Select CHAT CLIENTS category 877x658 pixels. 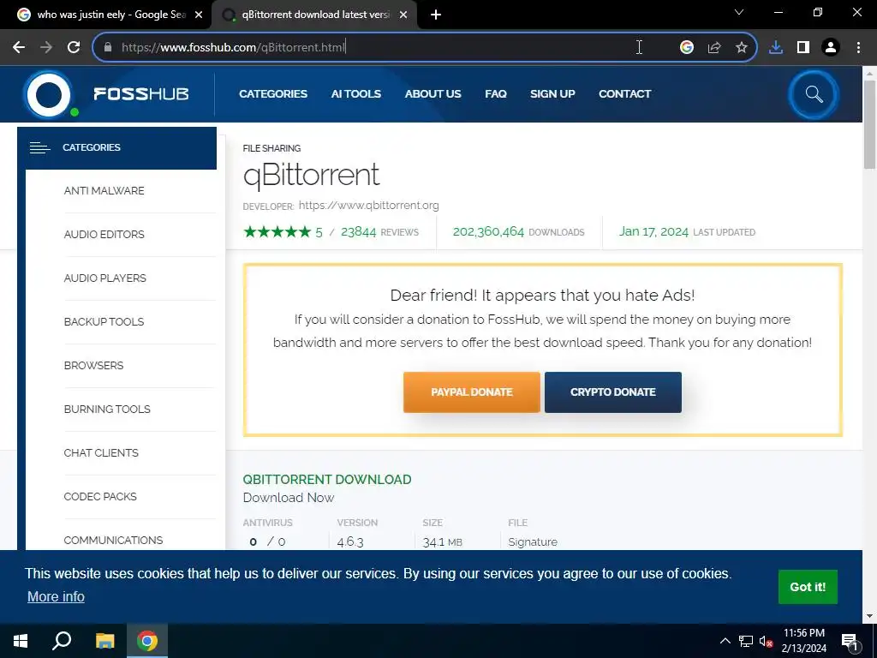coord(101,452)
